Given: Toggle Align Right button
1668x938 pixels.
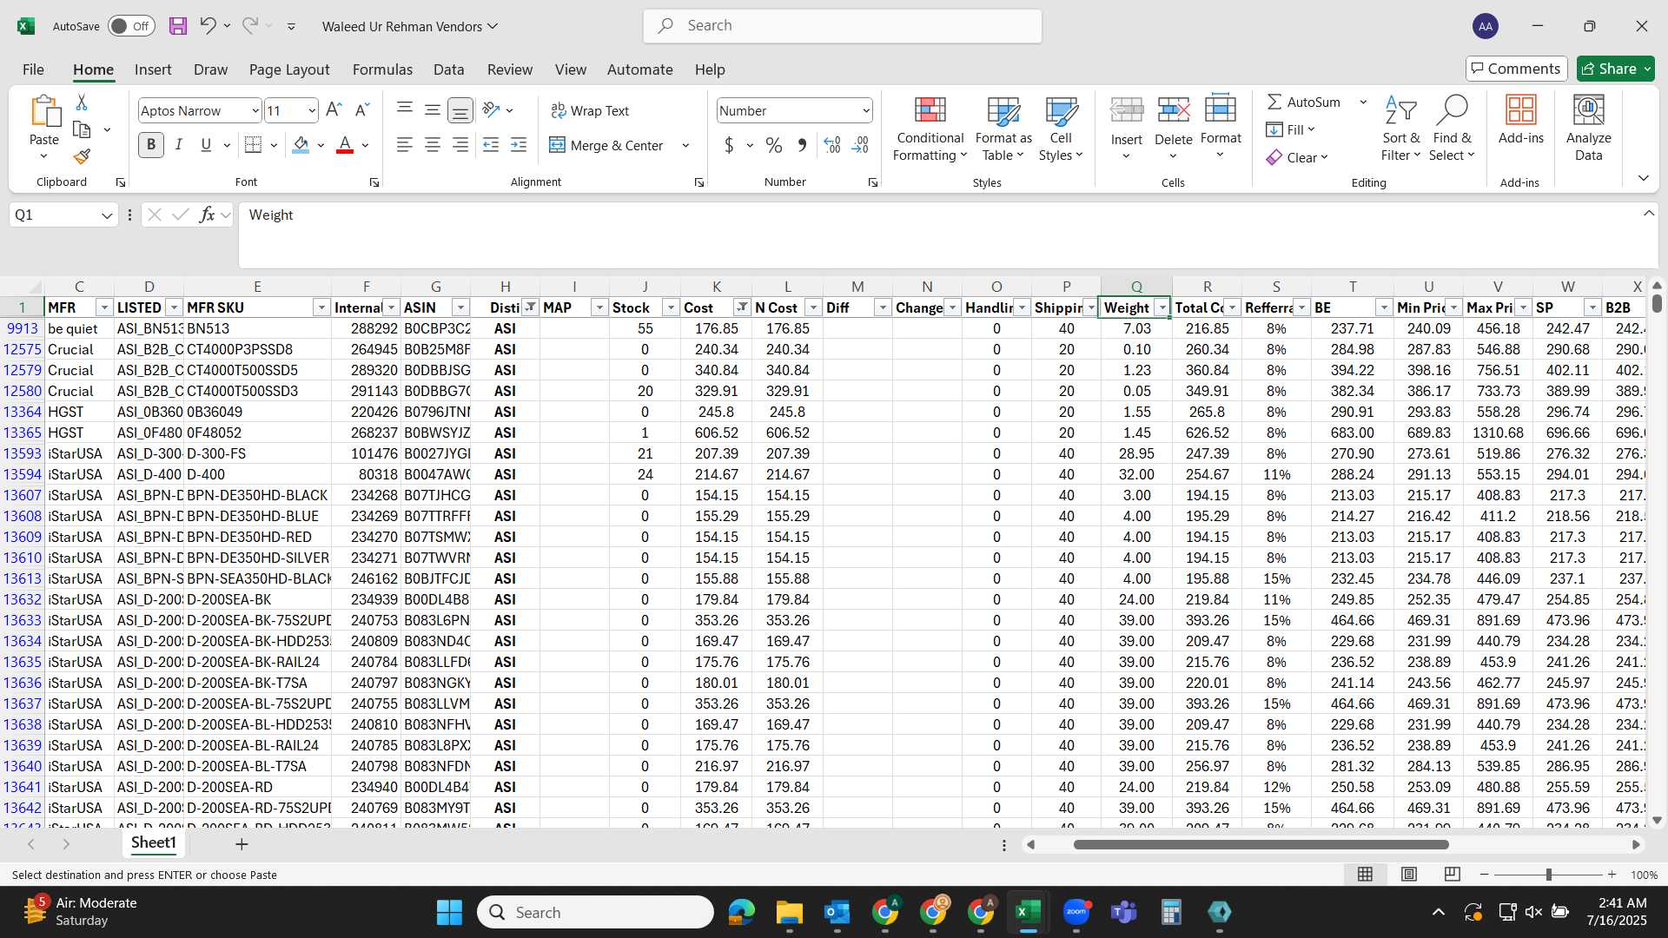Looking at the screenshot, I should tap(460, 145).
